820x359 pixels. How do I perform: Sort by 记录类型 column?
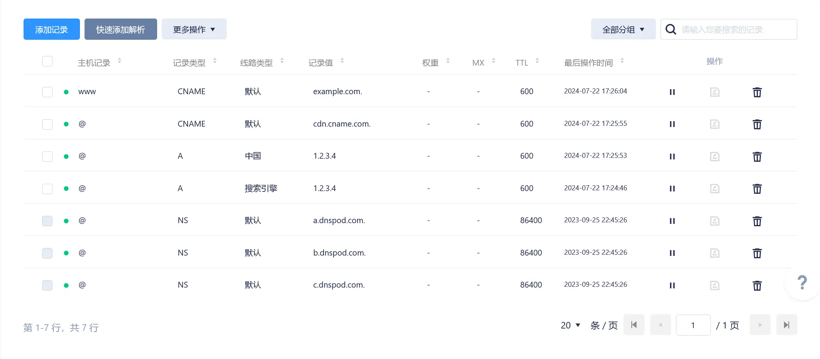click(215, 61)
